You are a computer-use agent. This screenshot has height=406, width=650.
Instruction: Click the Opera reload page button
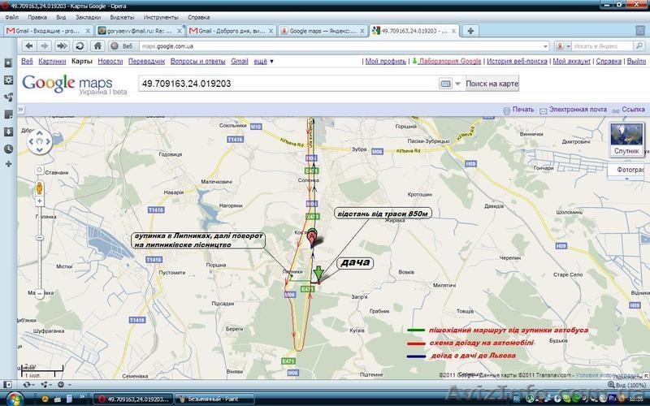[x=80, y=45]
